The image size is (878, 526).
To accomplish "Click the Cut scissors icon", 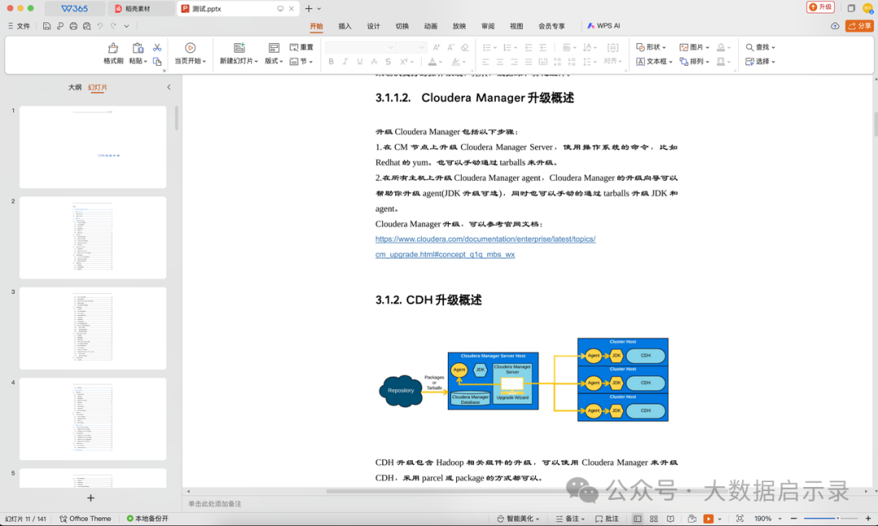I will coord(158,48).
